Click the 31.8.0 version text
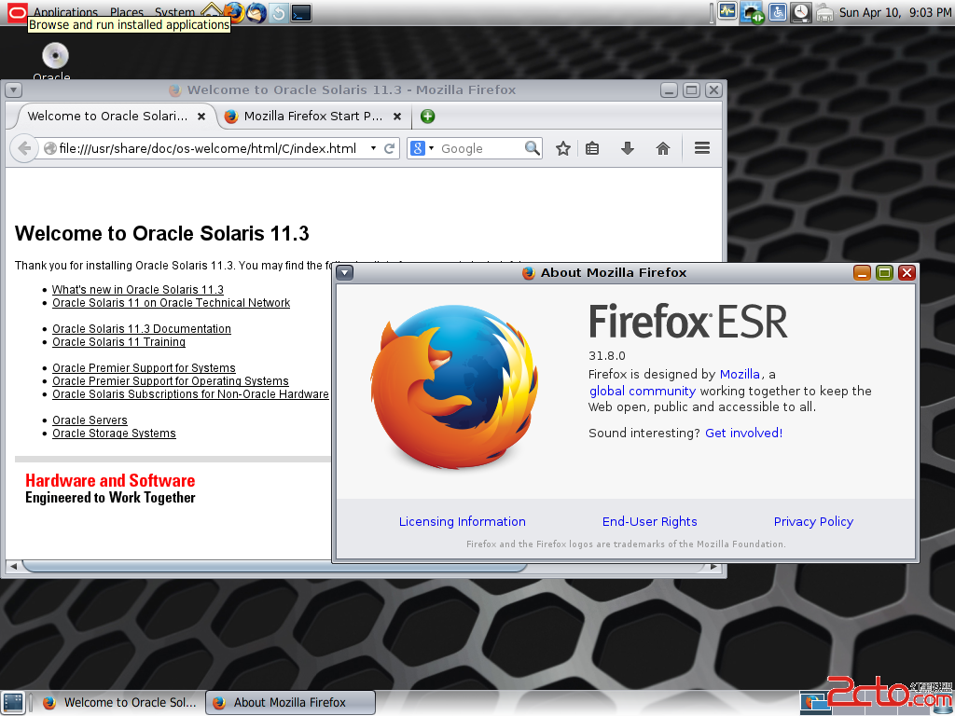The width and height of the screenshot is (955, 716). [x=606, y=356]
